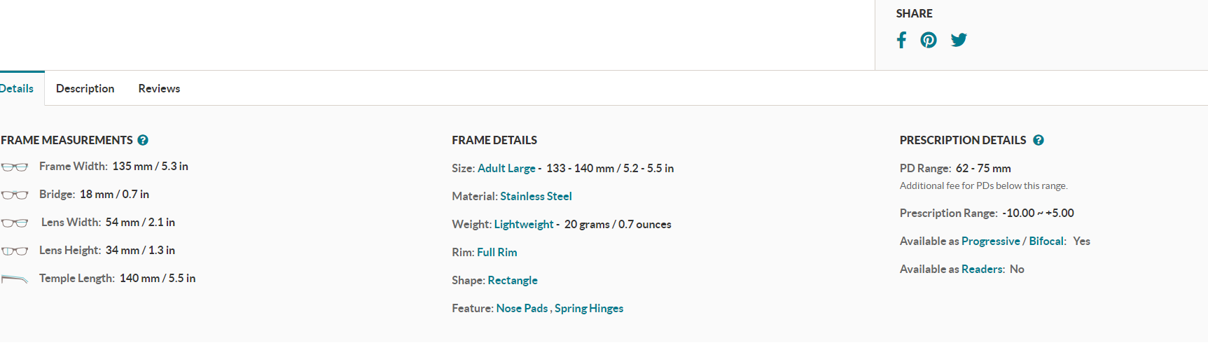
Task: Click the Lens Height glasses icon
Action: pos(15,251)
